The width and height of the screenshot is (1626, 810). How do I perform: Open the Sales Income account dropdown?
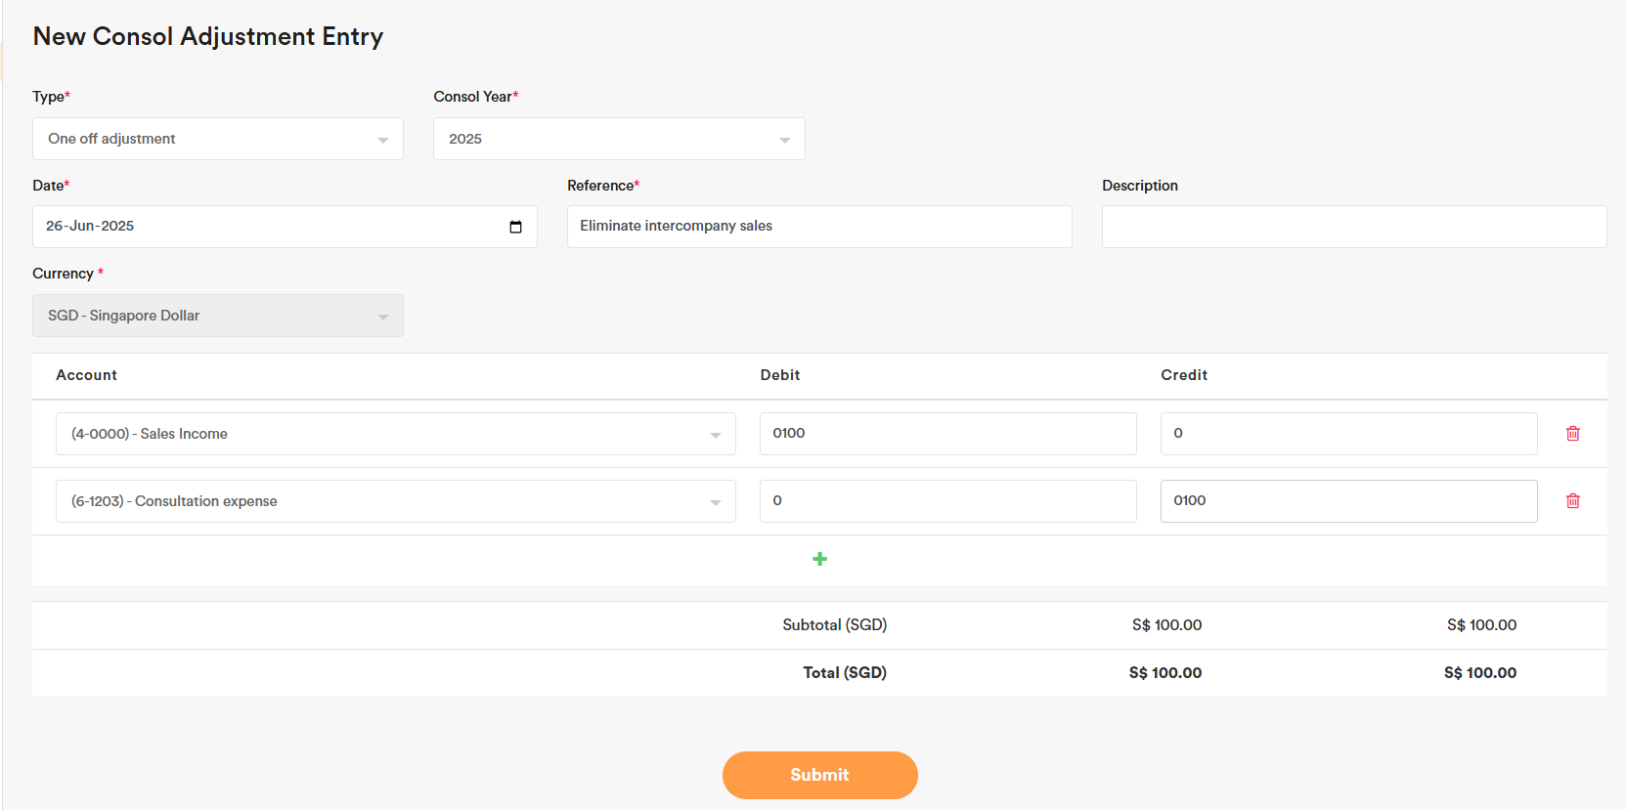(396, 434)
